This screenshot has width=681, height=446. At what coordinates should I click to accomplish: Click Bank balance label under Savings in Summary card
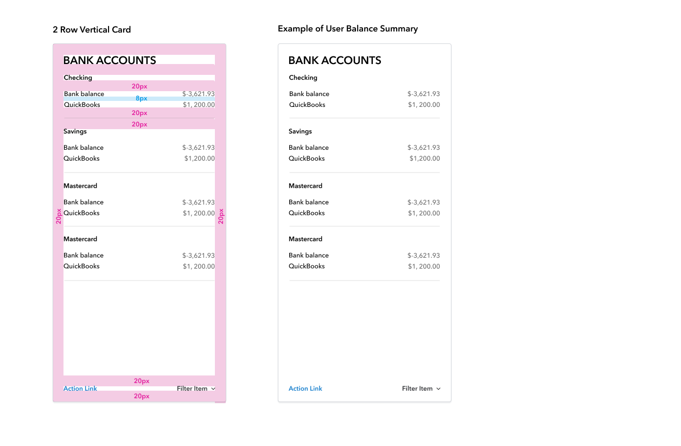point(309,148)
